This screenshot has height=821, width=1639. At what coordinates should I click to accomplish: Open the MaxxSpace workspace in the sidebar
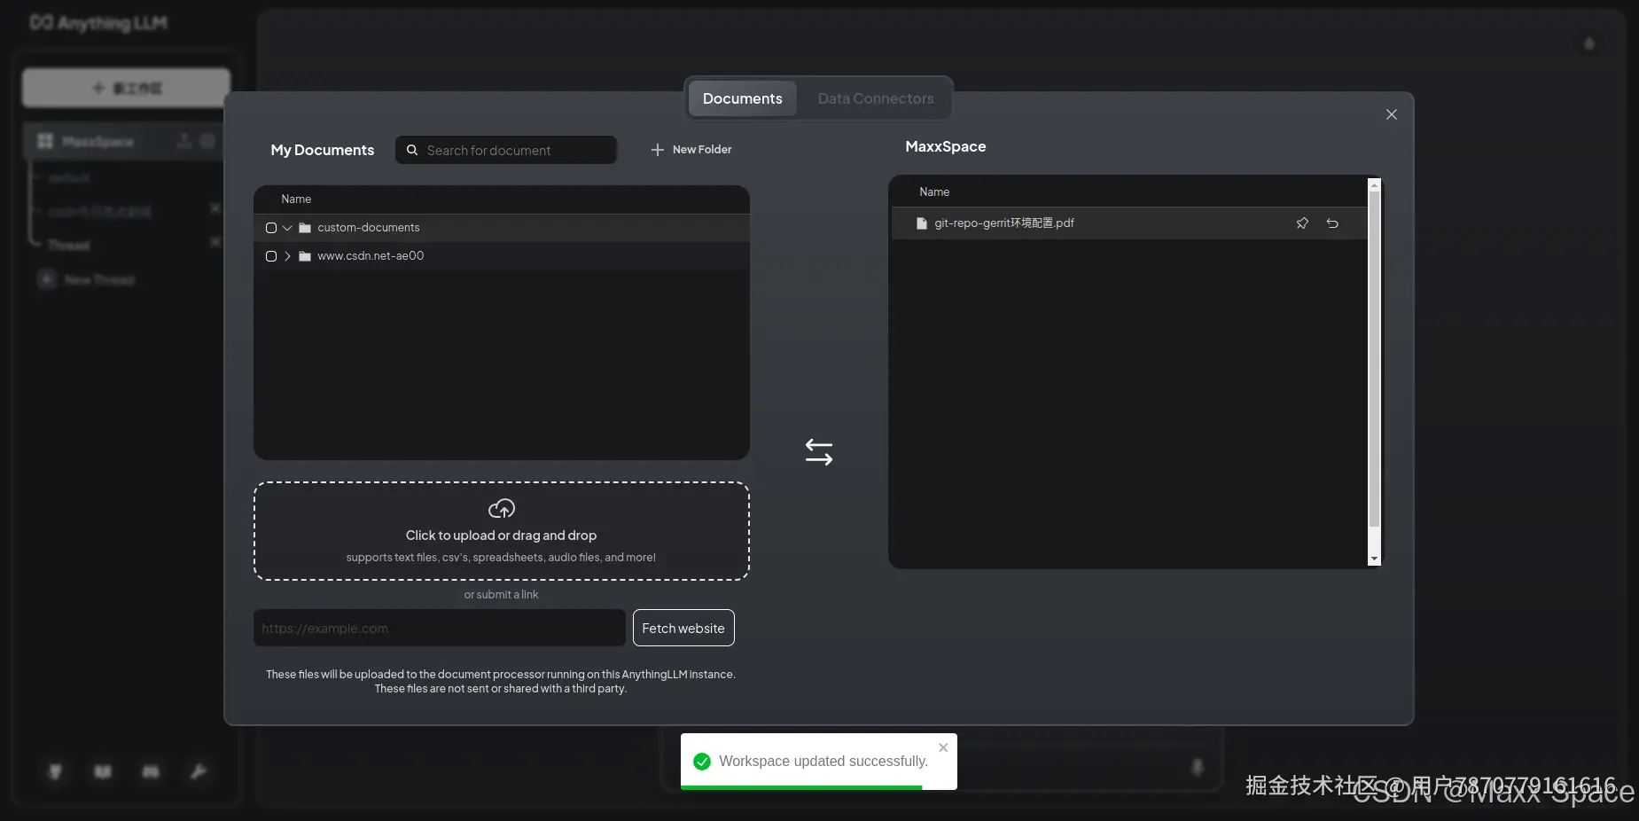(x=98, y=142)
